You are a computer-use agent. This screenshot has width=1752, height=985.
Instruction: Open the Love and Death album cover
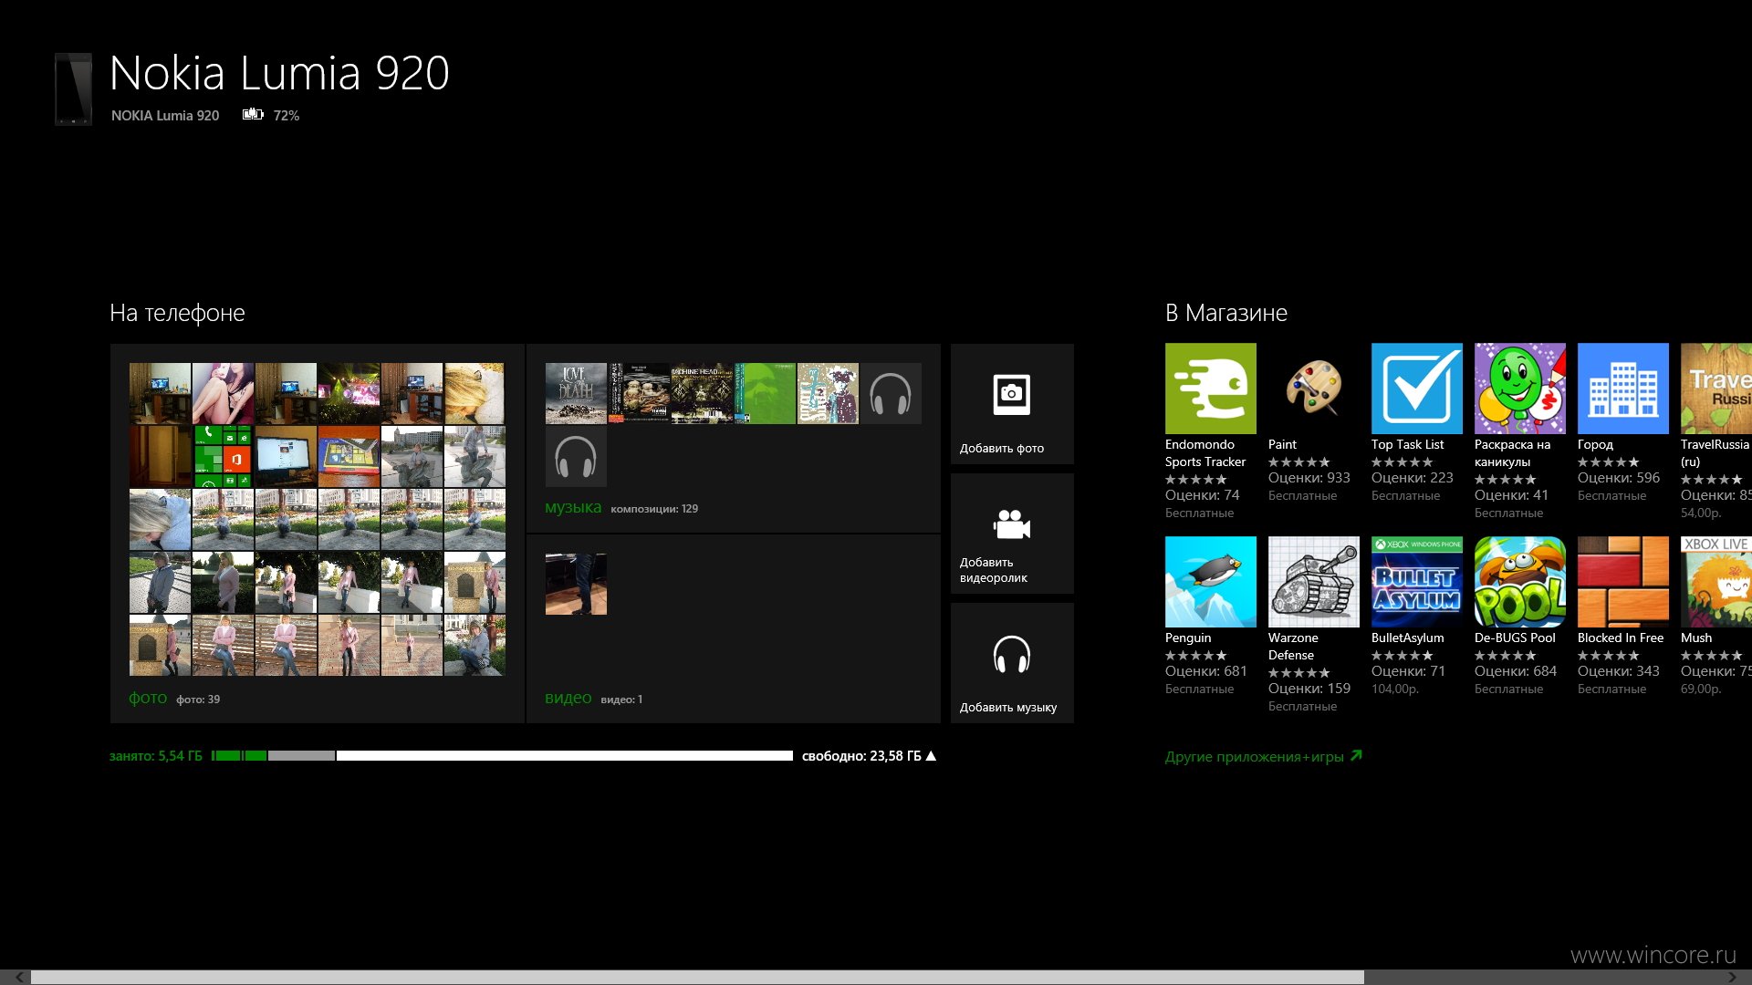tap(576, 394)
